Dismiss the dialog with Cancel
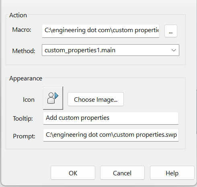 (122, 173)
